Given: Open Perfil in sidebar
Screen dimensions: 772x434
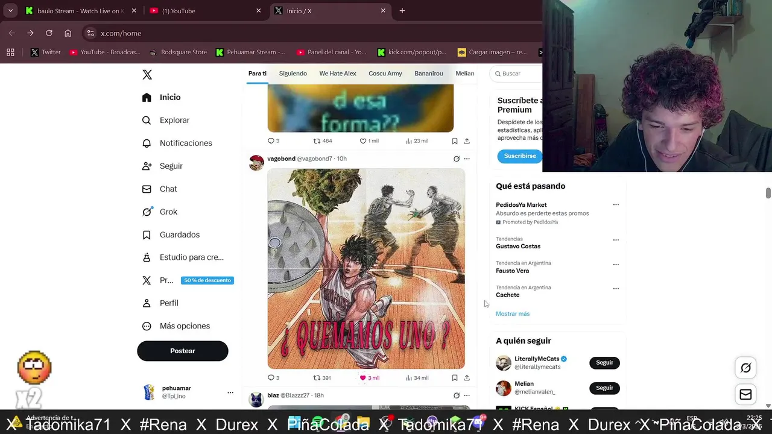Looking at the screenshot, I should [160, 303].
